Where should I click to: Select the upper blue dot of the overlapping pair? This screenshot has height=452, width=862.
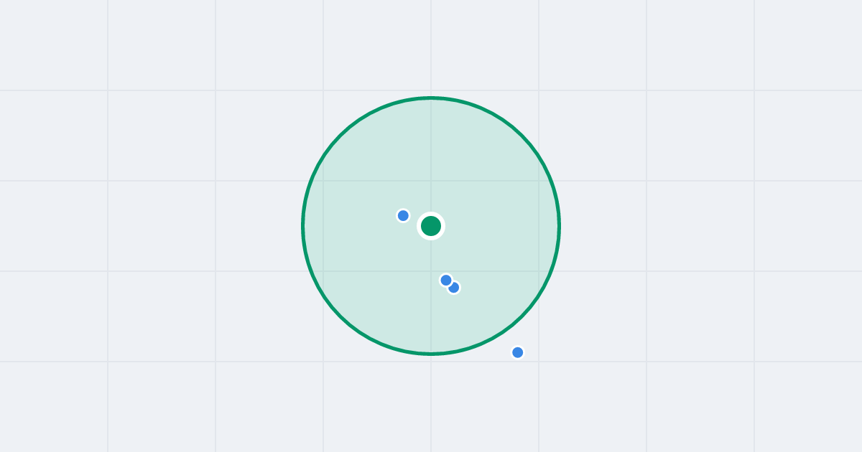(445, 280)
